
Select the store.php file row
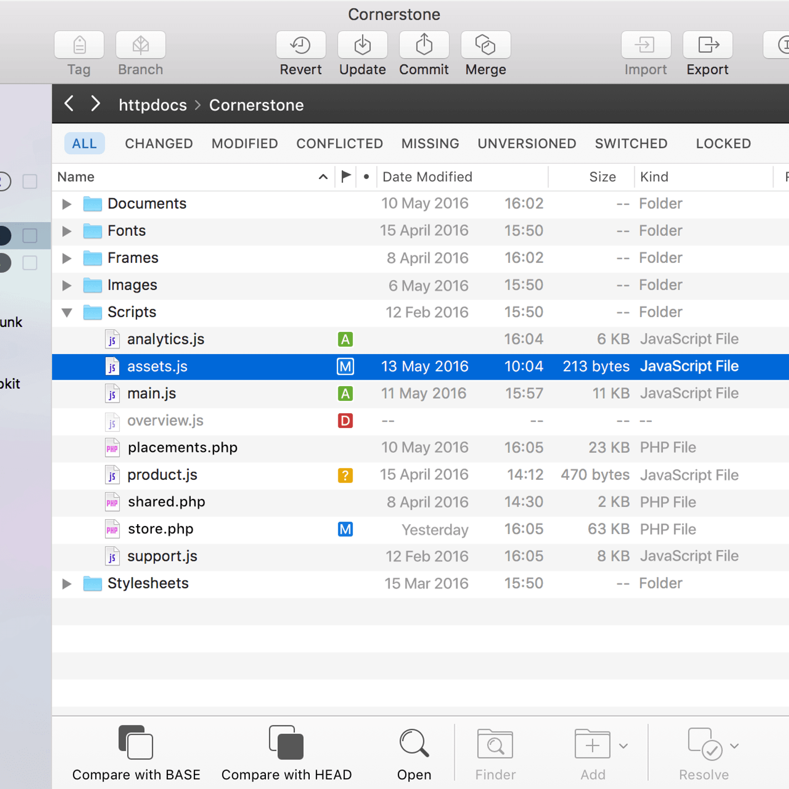(x=420, y=529)
